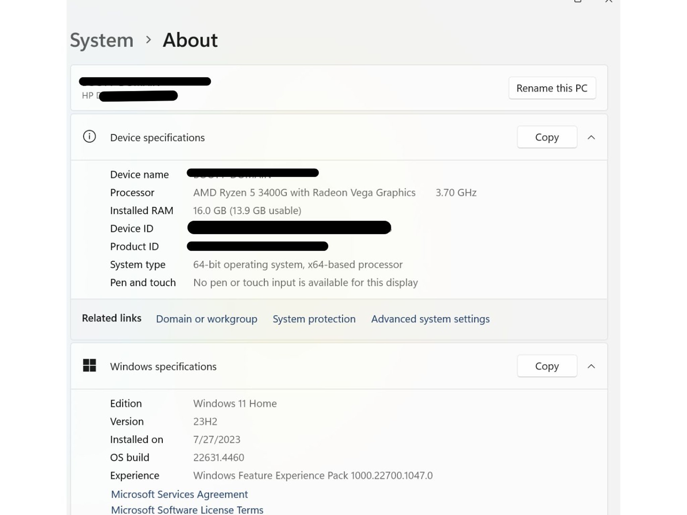Copy the Windows specifications
The image size is (687, 515).
click(x=547, y=366)
